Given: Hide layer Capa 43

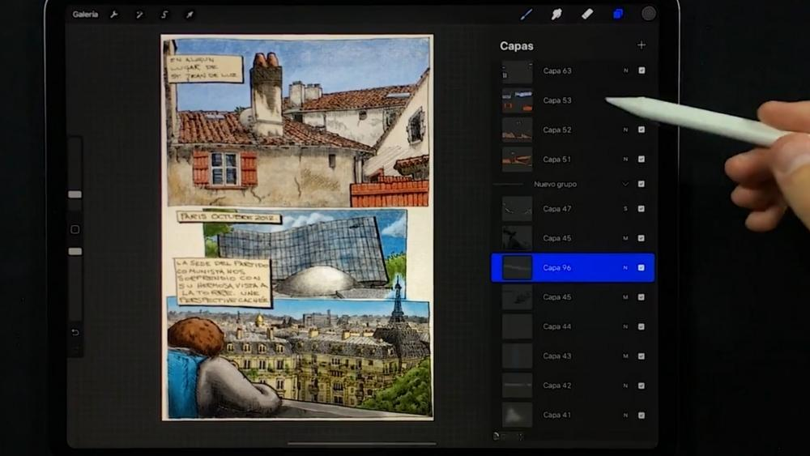Looking at the screenshot, I should point(642,356).
